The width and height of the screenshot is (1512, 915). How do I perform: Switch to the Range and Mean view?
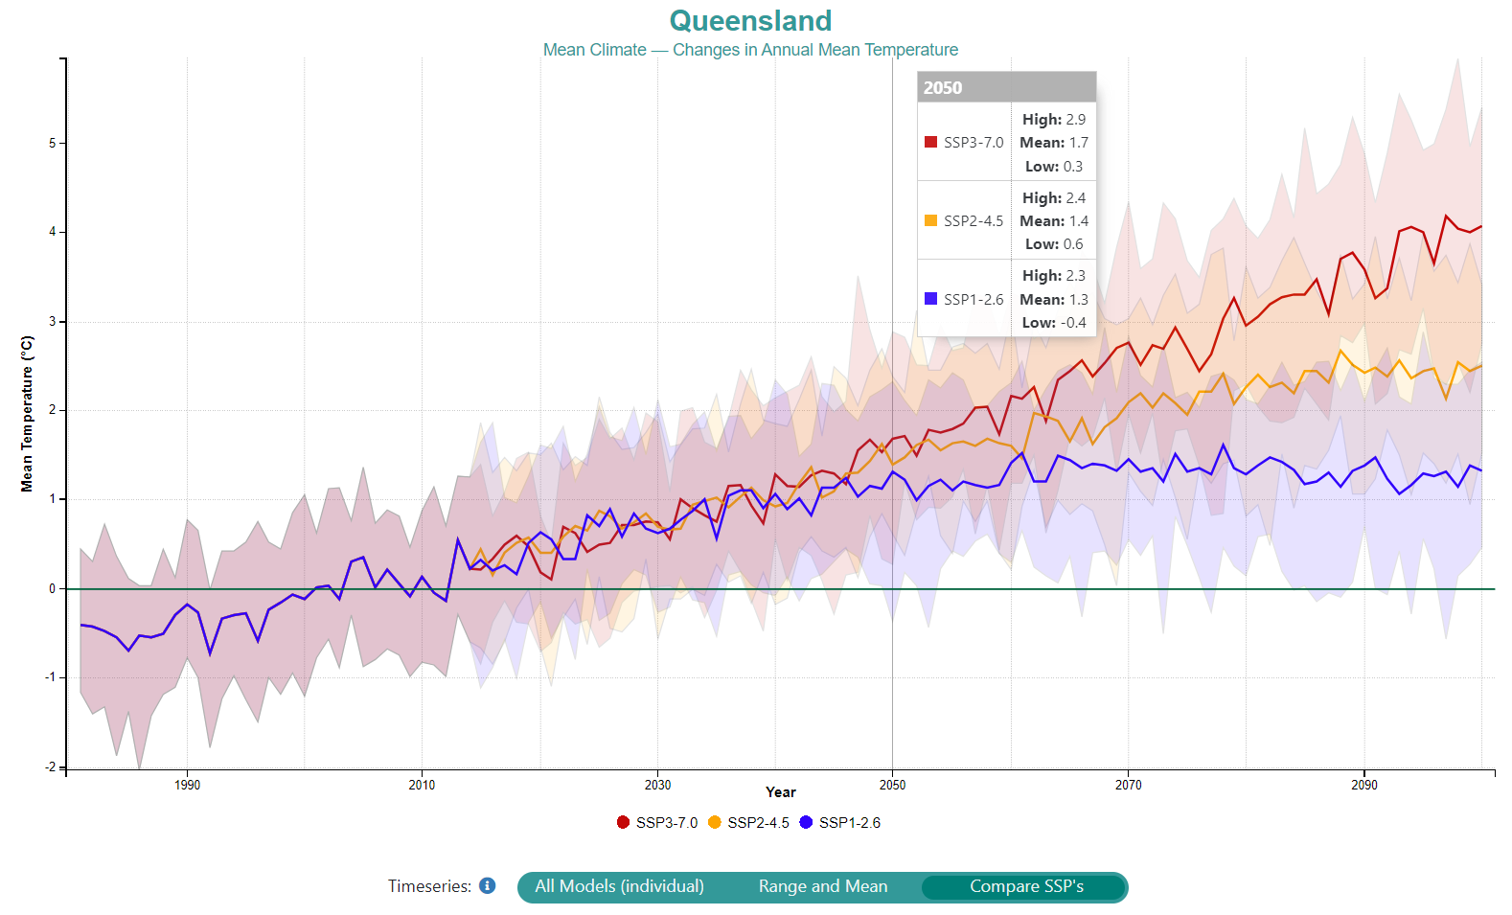point(823,886)
